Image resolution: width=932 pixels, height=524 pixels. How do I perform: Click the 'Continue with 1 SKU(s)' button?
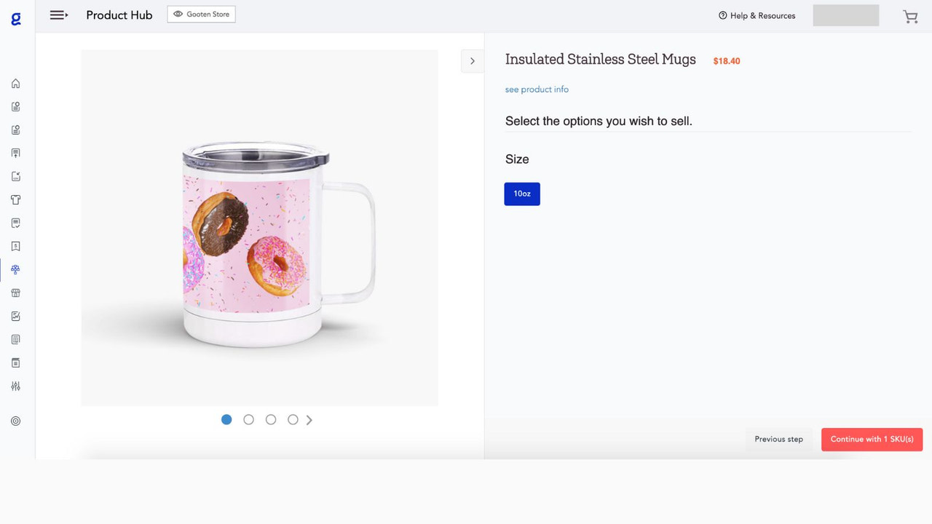pos(872,439)
